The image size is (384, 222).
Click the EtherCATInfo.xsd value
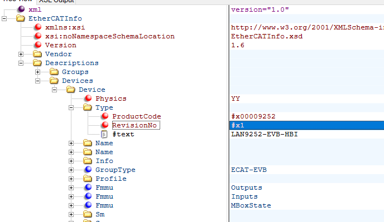pyautogui.click(x=267, y=36)
